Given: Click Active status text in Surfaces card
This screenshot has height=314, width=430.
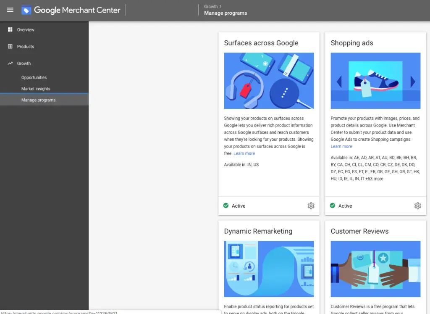Looking at the screenshot, I should 239,206.
